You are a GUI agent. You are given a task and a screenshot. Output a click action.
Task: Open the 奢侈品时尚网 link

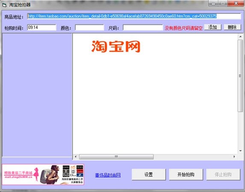tap(108, 175)
